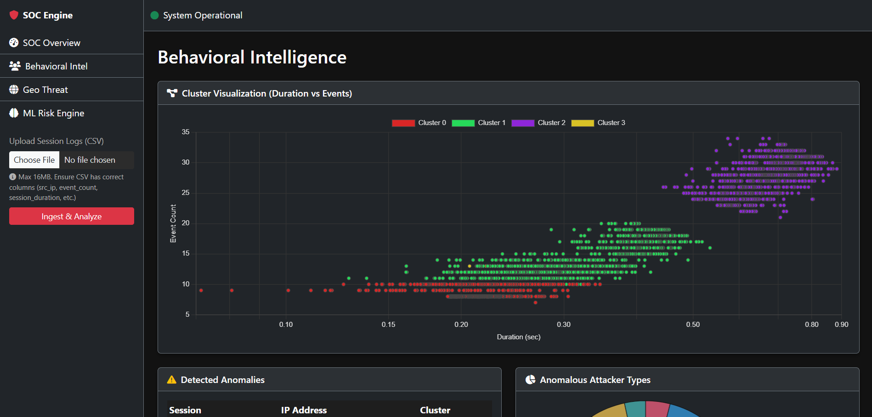Screen dimensions: 872x417
Task: Click the Choose File button
Action: click(34, 160)
